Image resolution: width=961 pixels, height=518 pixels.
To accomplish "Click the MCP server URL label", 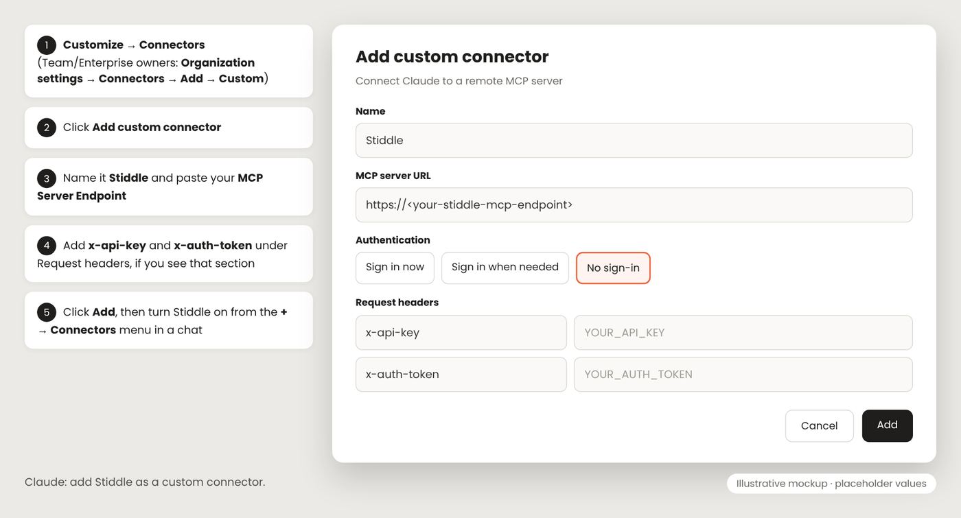I will 393,176.
